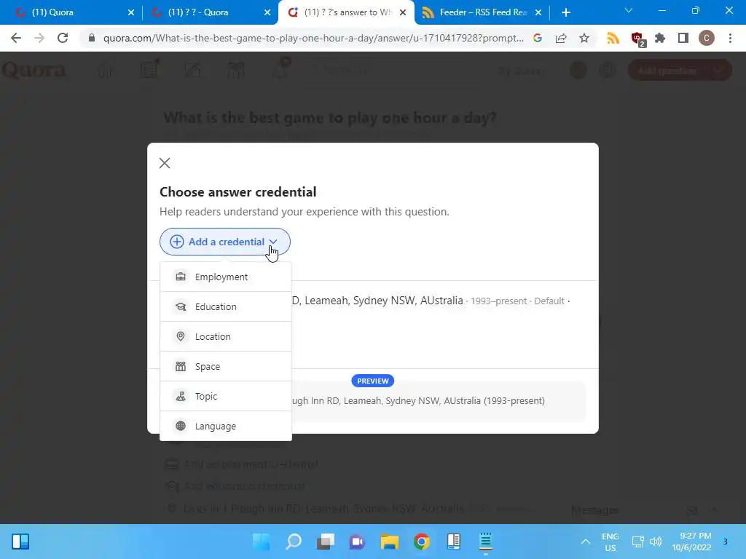
Task: Select Employment credential option
Action: (x=226, y=277)
